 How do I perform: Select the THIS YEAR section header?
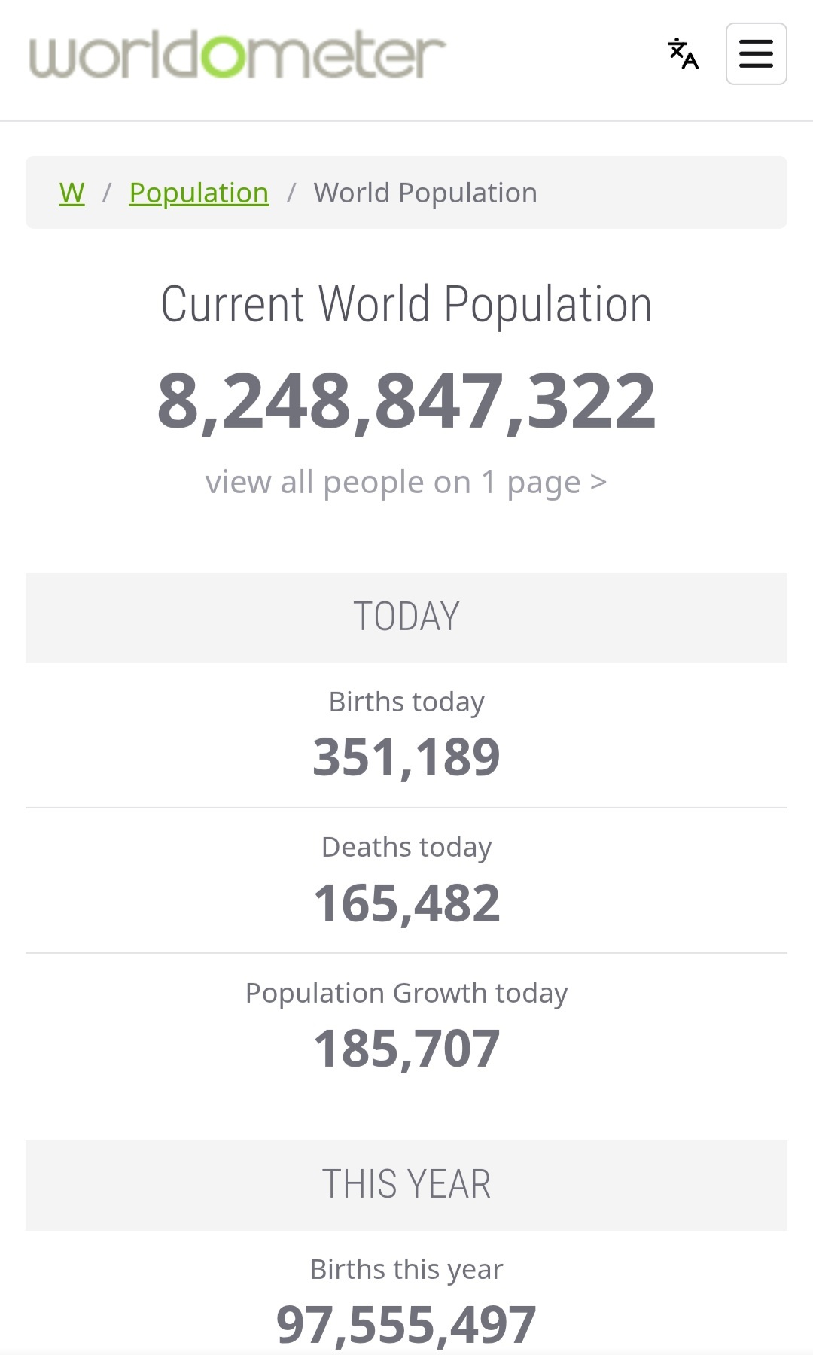coord(406,1185)
